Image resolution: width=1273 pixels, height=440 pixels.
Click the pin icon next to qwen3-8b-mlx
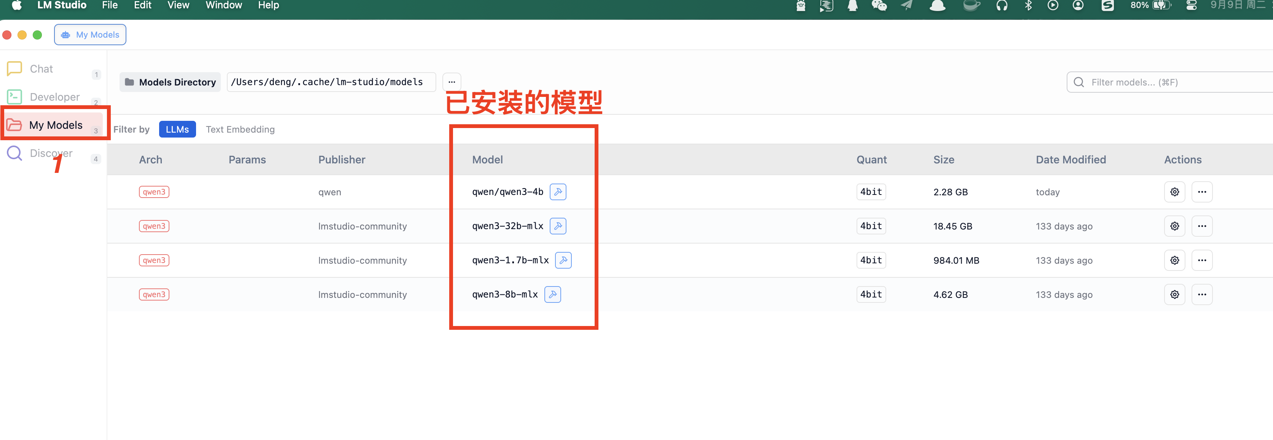click(552, 294)
